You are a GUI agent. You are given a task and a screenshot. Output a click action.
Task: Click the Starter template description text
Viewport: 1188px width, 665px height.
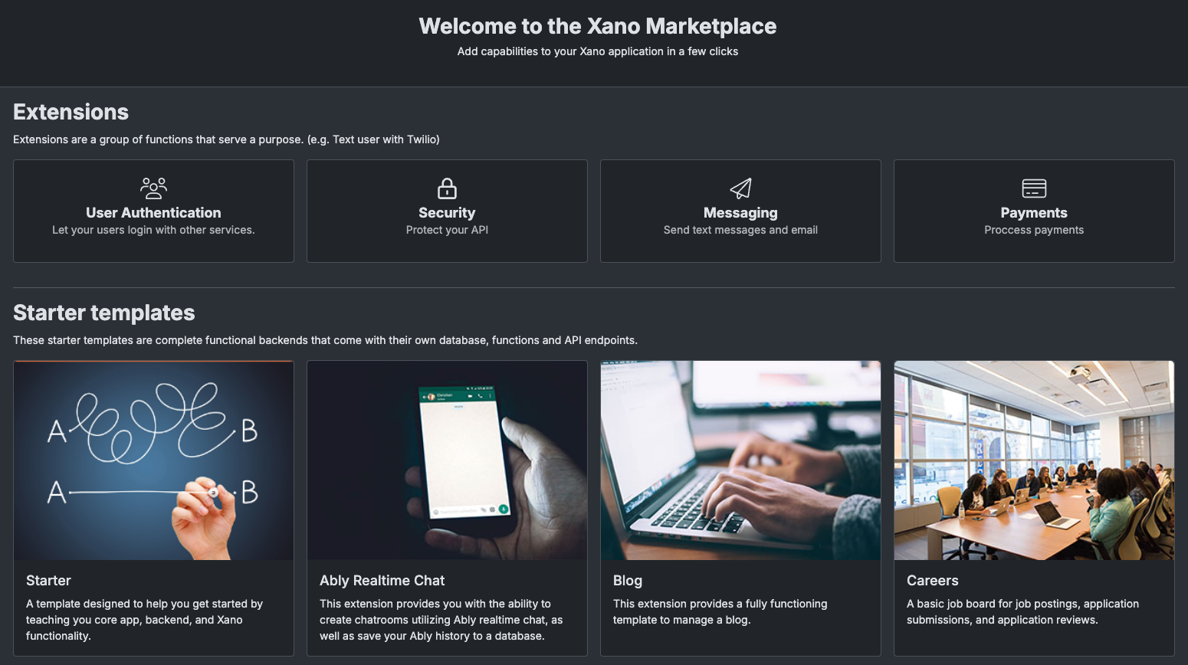tap(144, 620)
